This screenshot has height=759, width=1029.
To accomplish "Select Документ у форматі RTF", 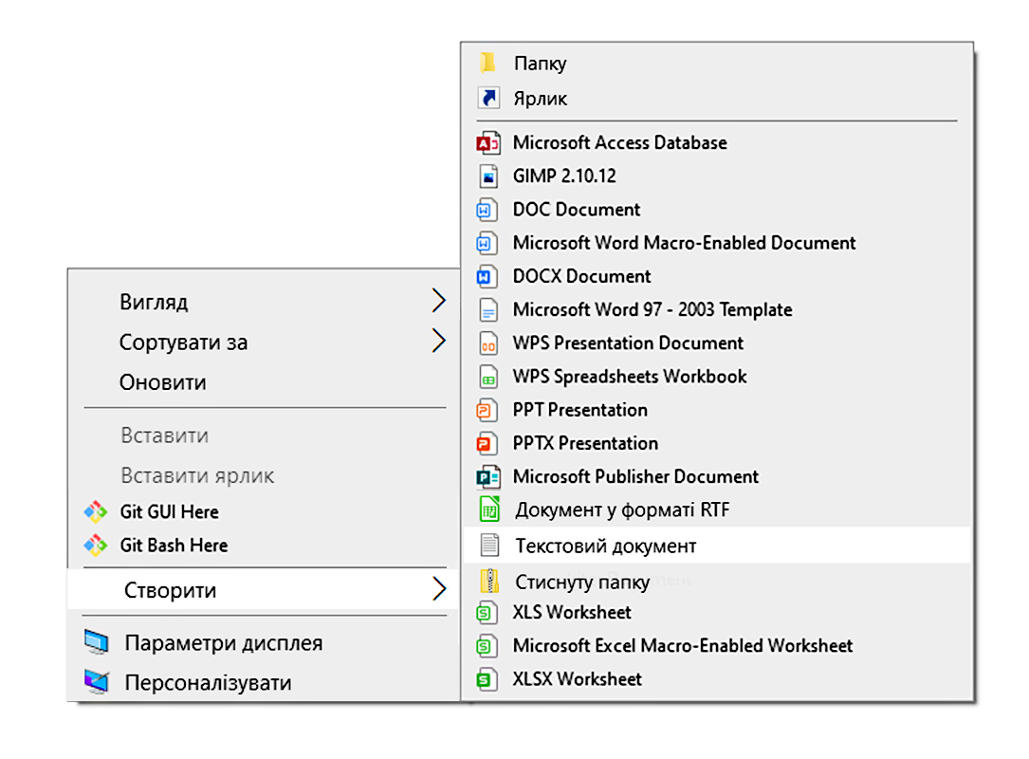I will (x=622, y=510).
